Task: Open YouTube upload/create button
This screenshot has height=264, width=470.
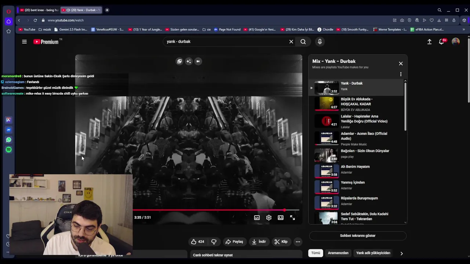Action: (429, 41)
